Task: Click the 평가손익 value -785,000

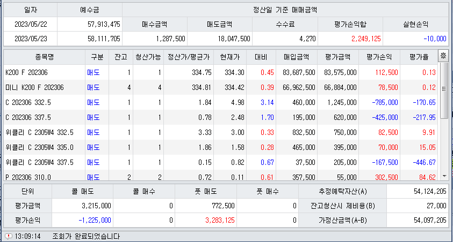Action: point(385,102)
